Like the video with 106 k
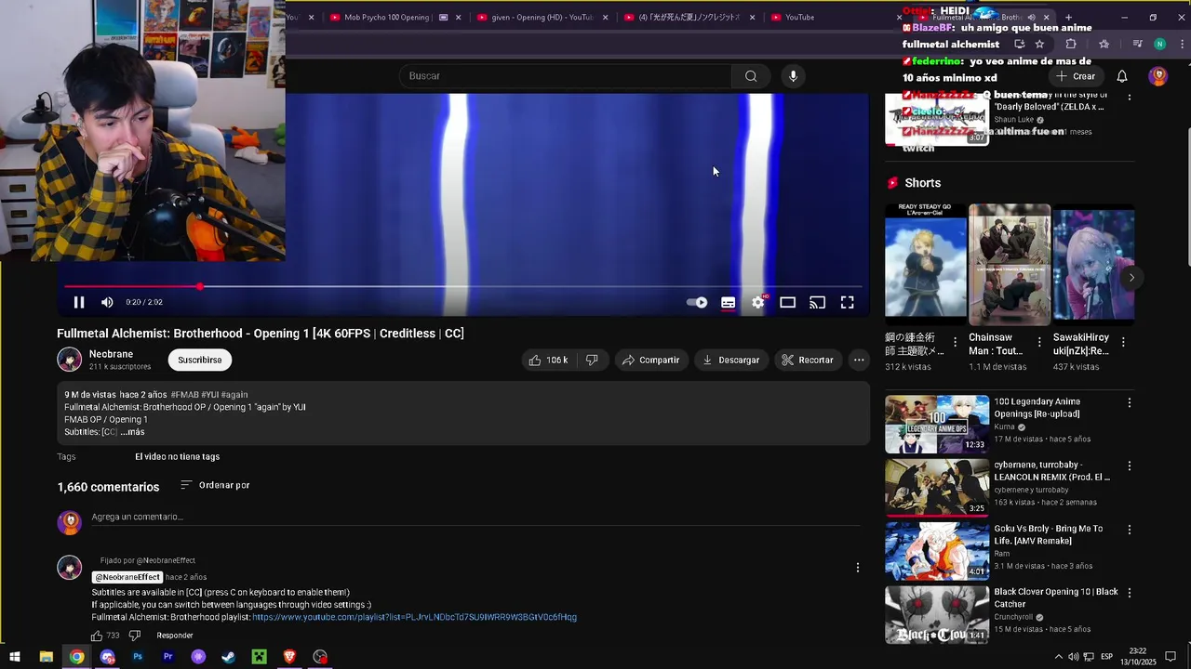Viewport: 1191px width, 669px height. click(x=549, y=360)
